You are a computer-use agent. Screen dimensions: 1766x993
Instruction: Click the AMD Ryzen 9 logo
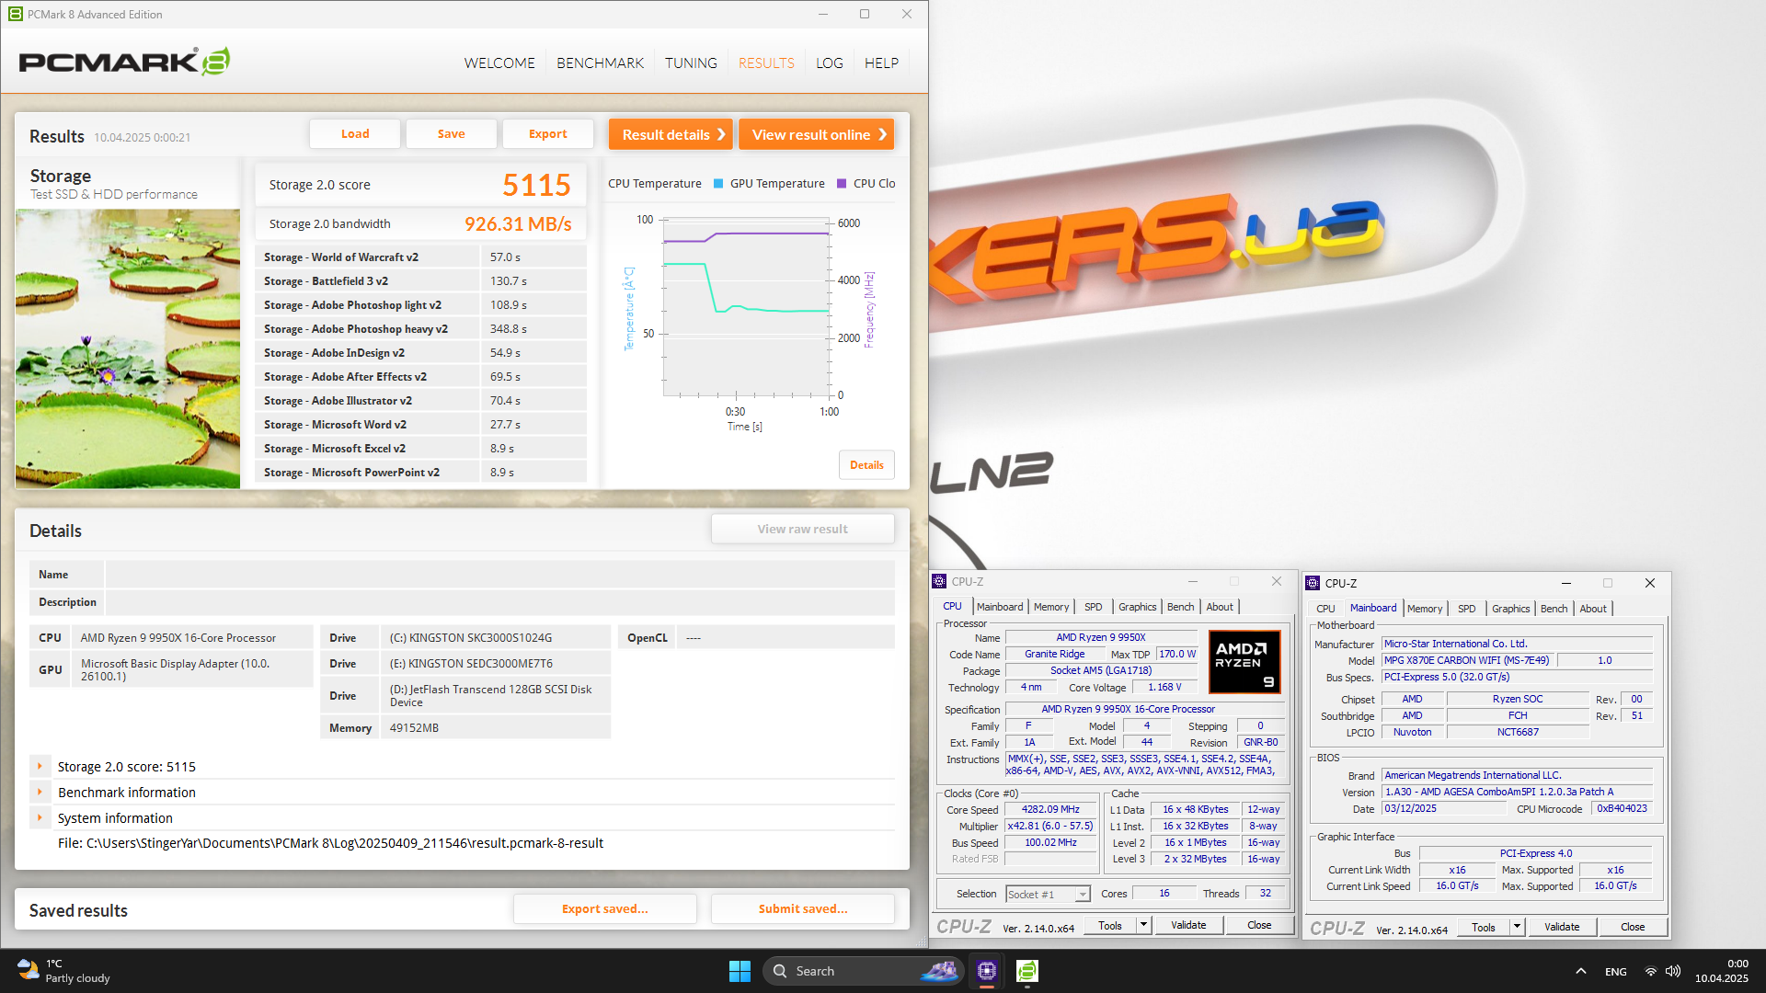1244,661
